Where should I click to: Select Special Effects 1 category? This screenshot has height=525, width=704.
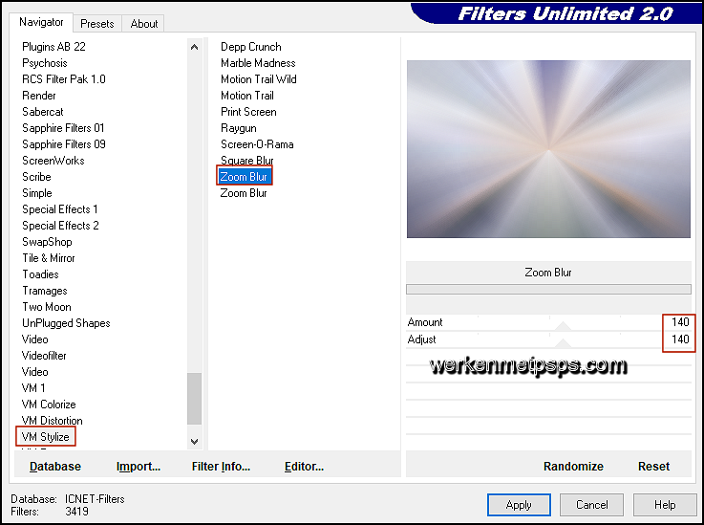pos(60,209)
